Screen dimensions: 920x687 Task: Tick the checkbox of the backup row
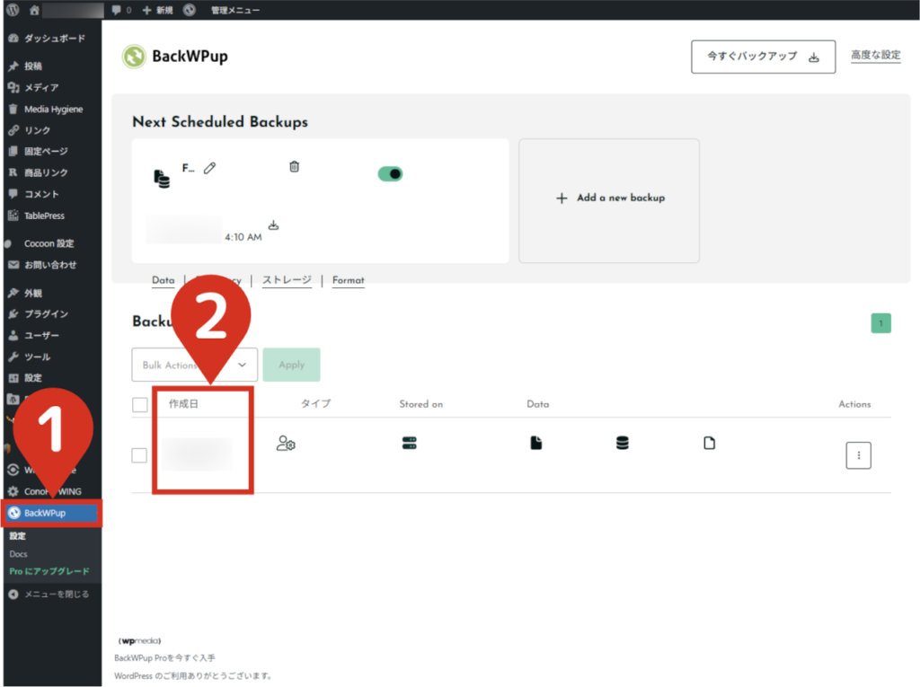click(x=139, y=455)
